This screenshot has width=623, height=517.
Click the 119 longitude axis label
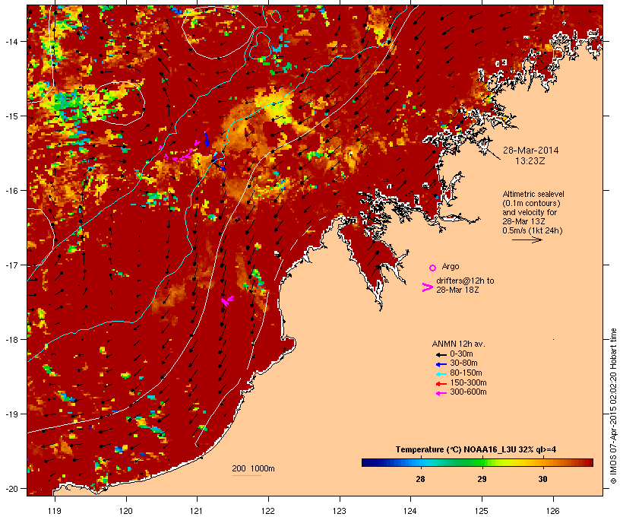(55, 511)
